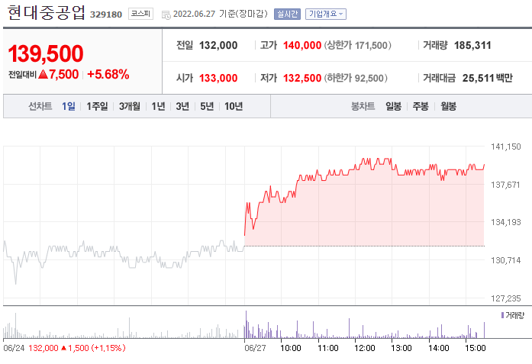Click the +5.68% change rate

(x=108, y=74)
